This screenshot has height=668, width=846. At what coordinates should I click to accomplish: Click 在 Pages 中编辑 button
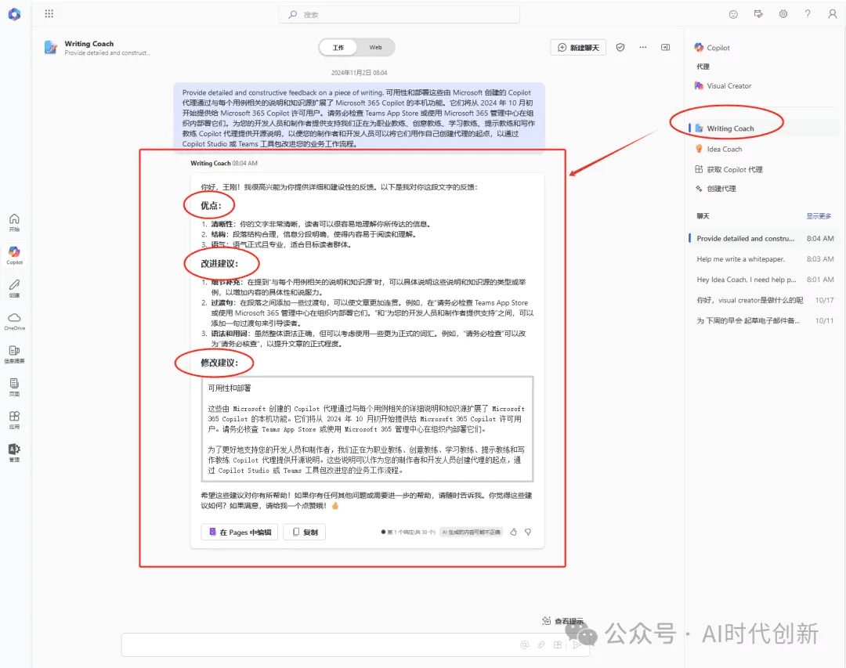tap(240, 532)
